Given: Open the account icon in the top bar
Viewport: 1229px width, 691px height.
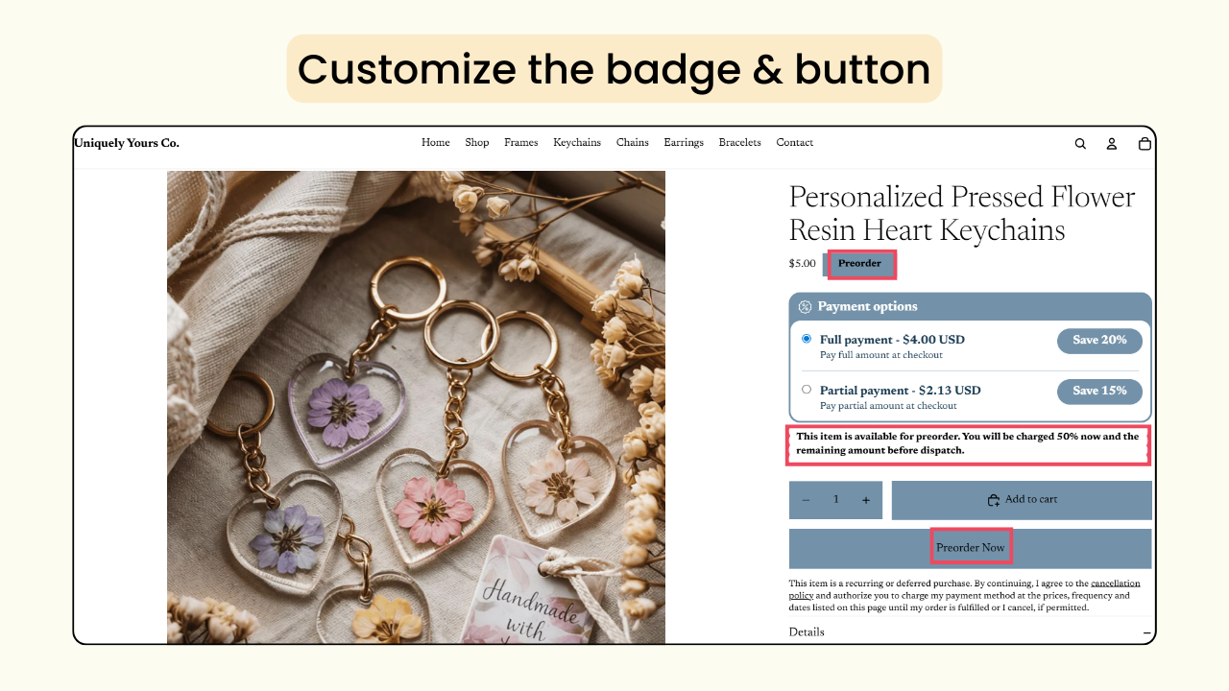Looking at the screenshot, I should [1112, 142].
